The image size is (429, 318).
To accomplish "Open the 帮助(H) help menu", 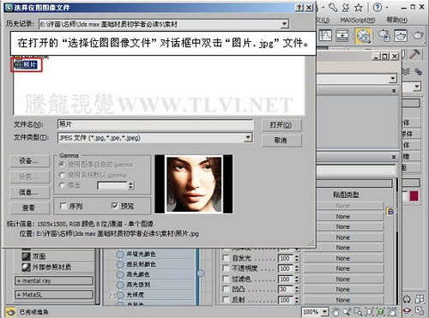I will point(397,20).
